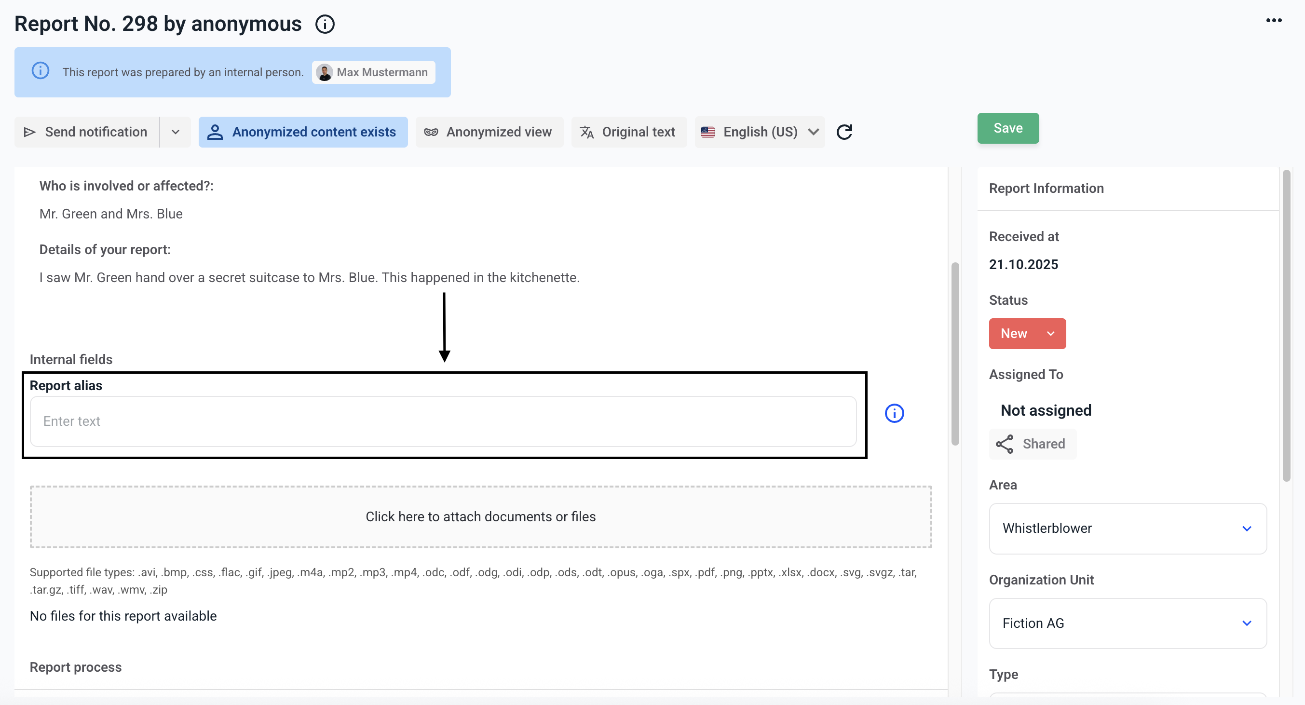Expand the Send notification dropdown arrow
Viewport: 1305px width, 705px height.
pos(175,132)
